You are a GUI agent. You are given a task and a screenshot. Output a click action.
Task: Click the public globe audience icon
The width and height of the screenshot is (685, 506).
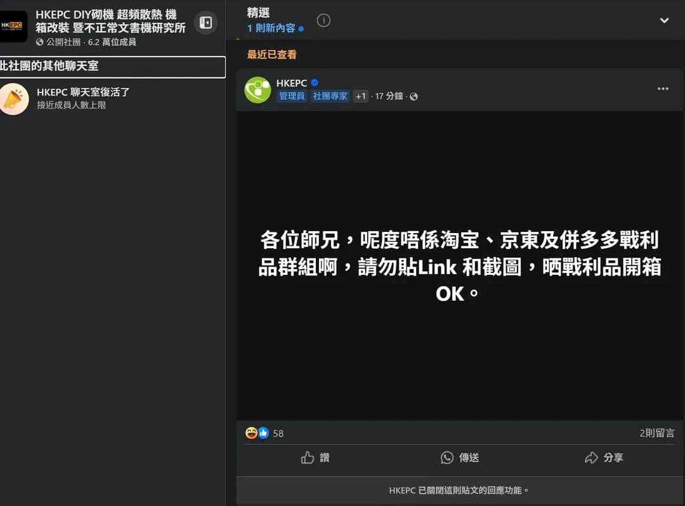pos(414,96)
